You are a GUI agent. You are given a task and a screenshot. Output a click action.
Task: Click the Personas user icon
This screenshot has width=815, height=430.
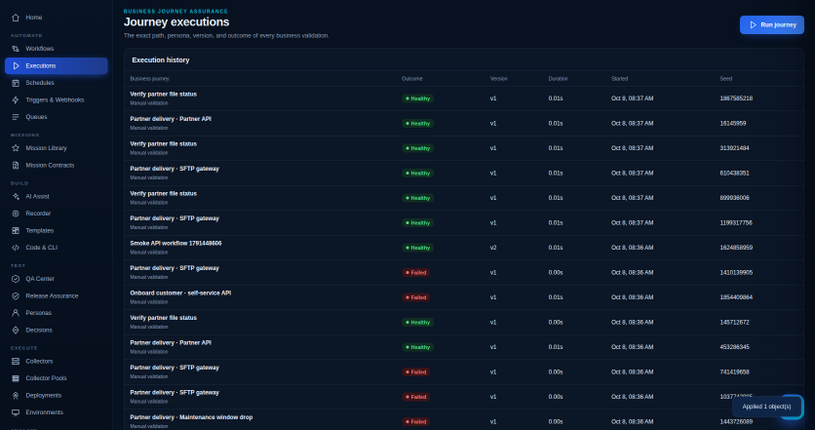pos(16,313)
